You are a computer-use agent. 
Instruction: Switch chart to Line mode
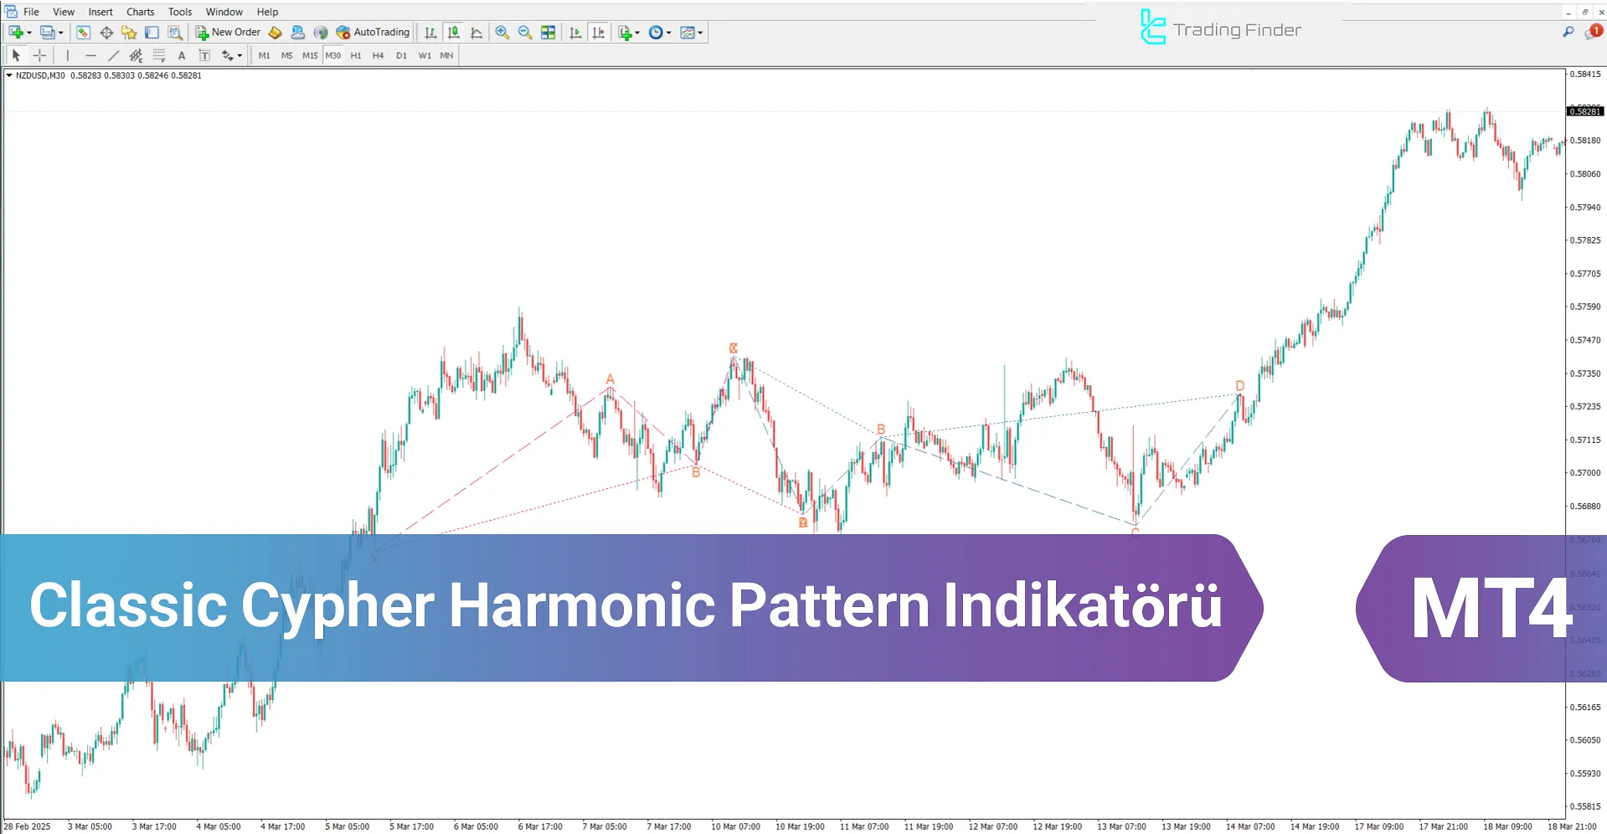pos(476,32)
